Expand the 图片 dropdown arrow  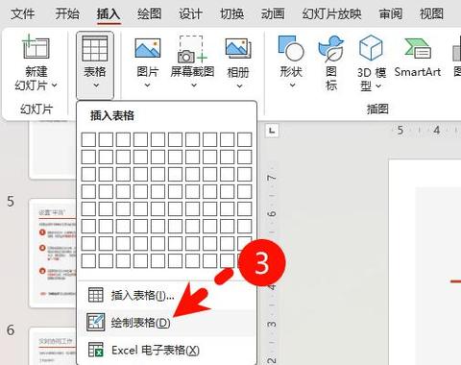click(147, 85)
